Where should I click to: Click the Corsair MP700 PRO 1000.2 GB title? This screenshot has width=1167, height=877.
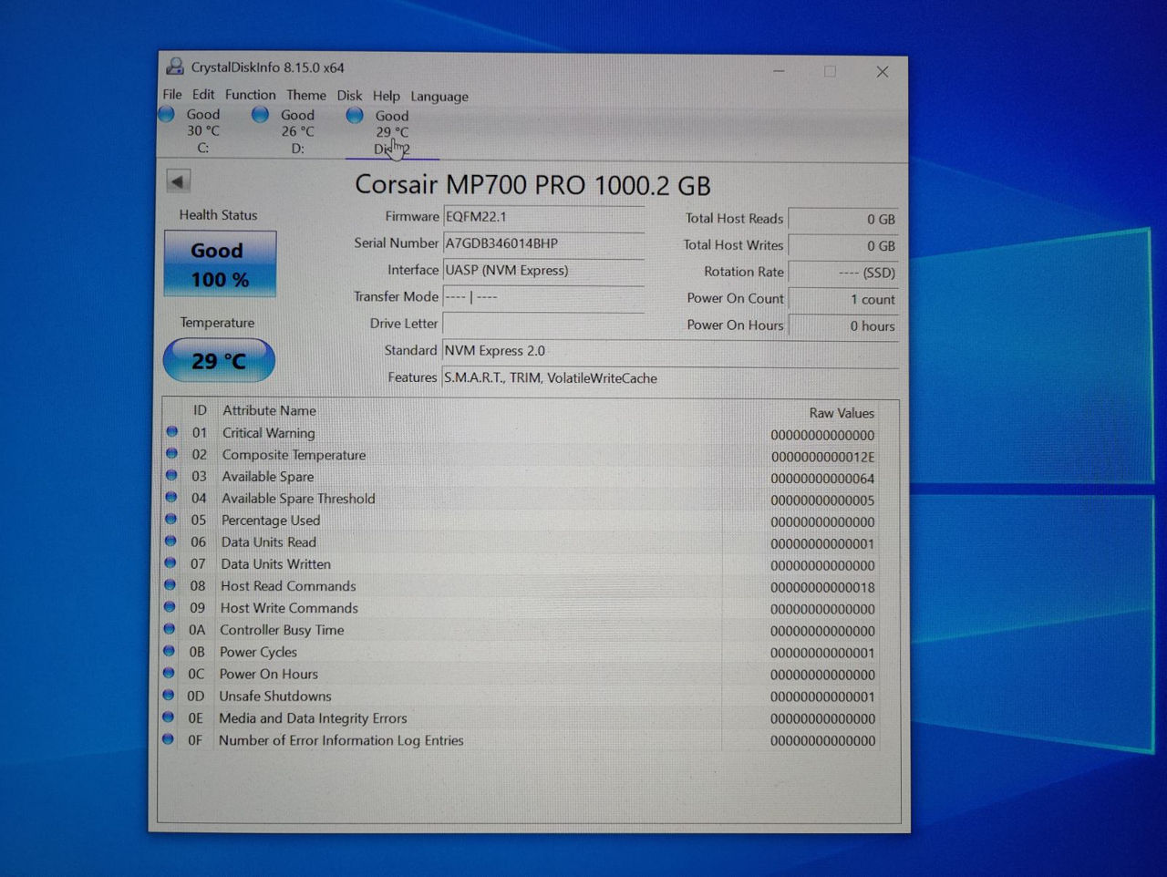pyautogui.click(x=532, y=185)
